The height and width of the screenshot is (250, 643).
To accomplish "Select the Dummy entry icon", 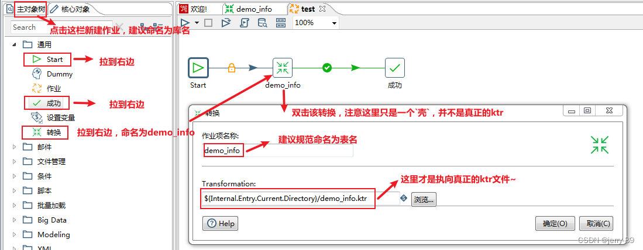I will click(36, 74).
